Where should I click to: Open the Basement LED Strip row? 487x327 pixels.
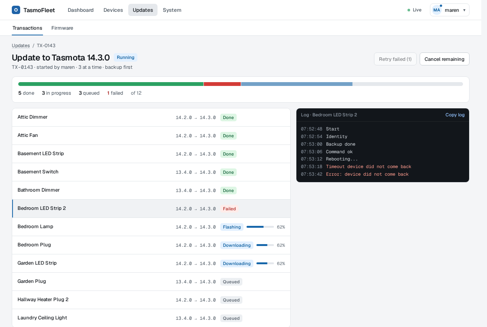click(151, 154)
